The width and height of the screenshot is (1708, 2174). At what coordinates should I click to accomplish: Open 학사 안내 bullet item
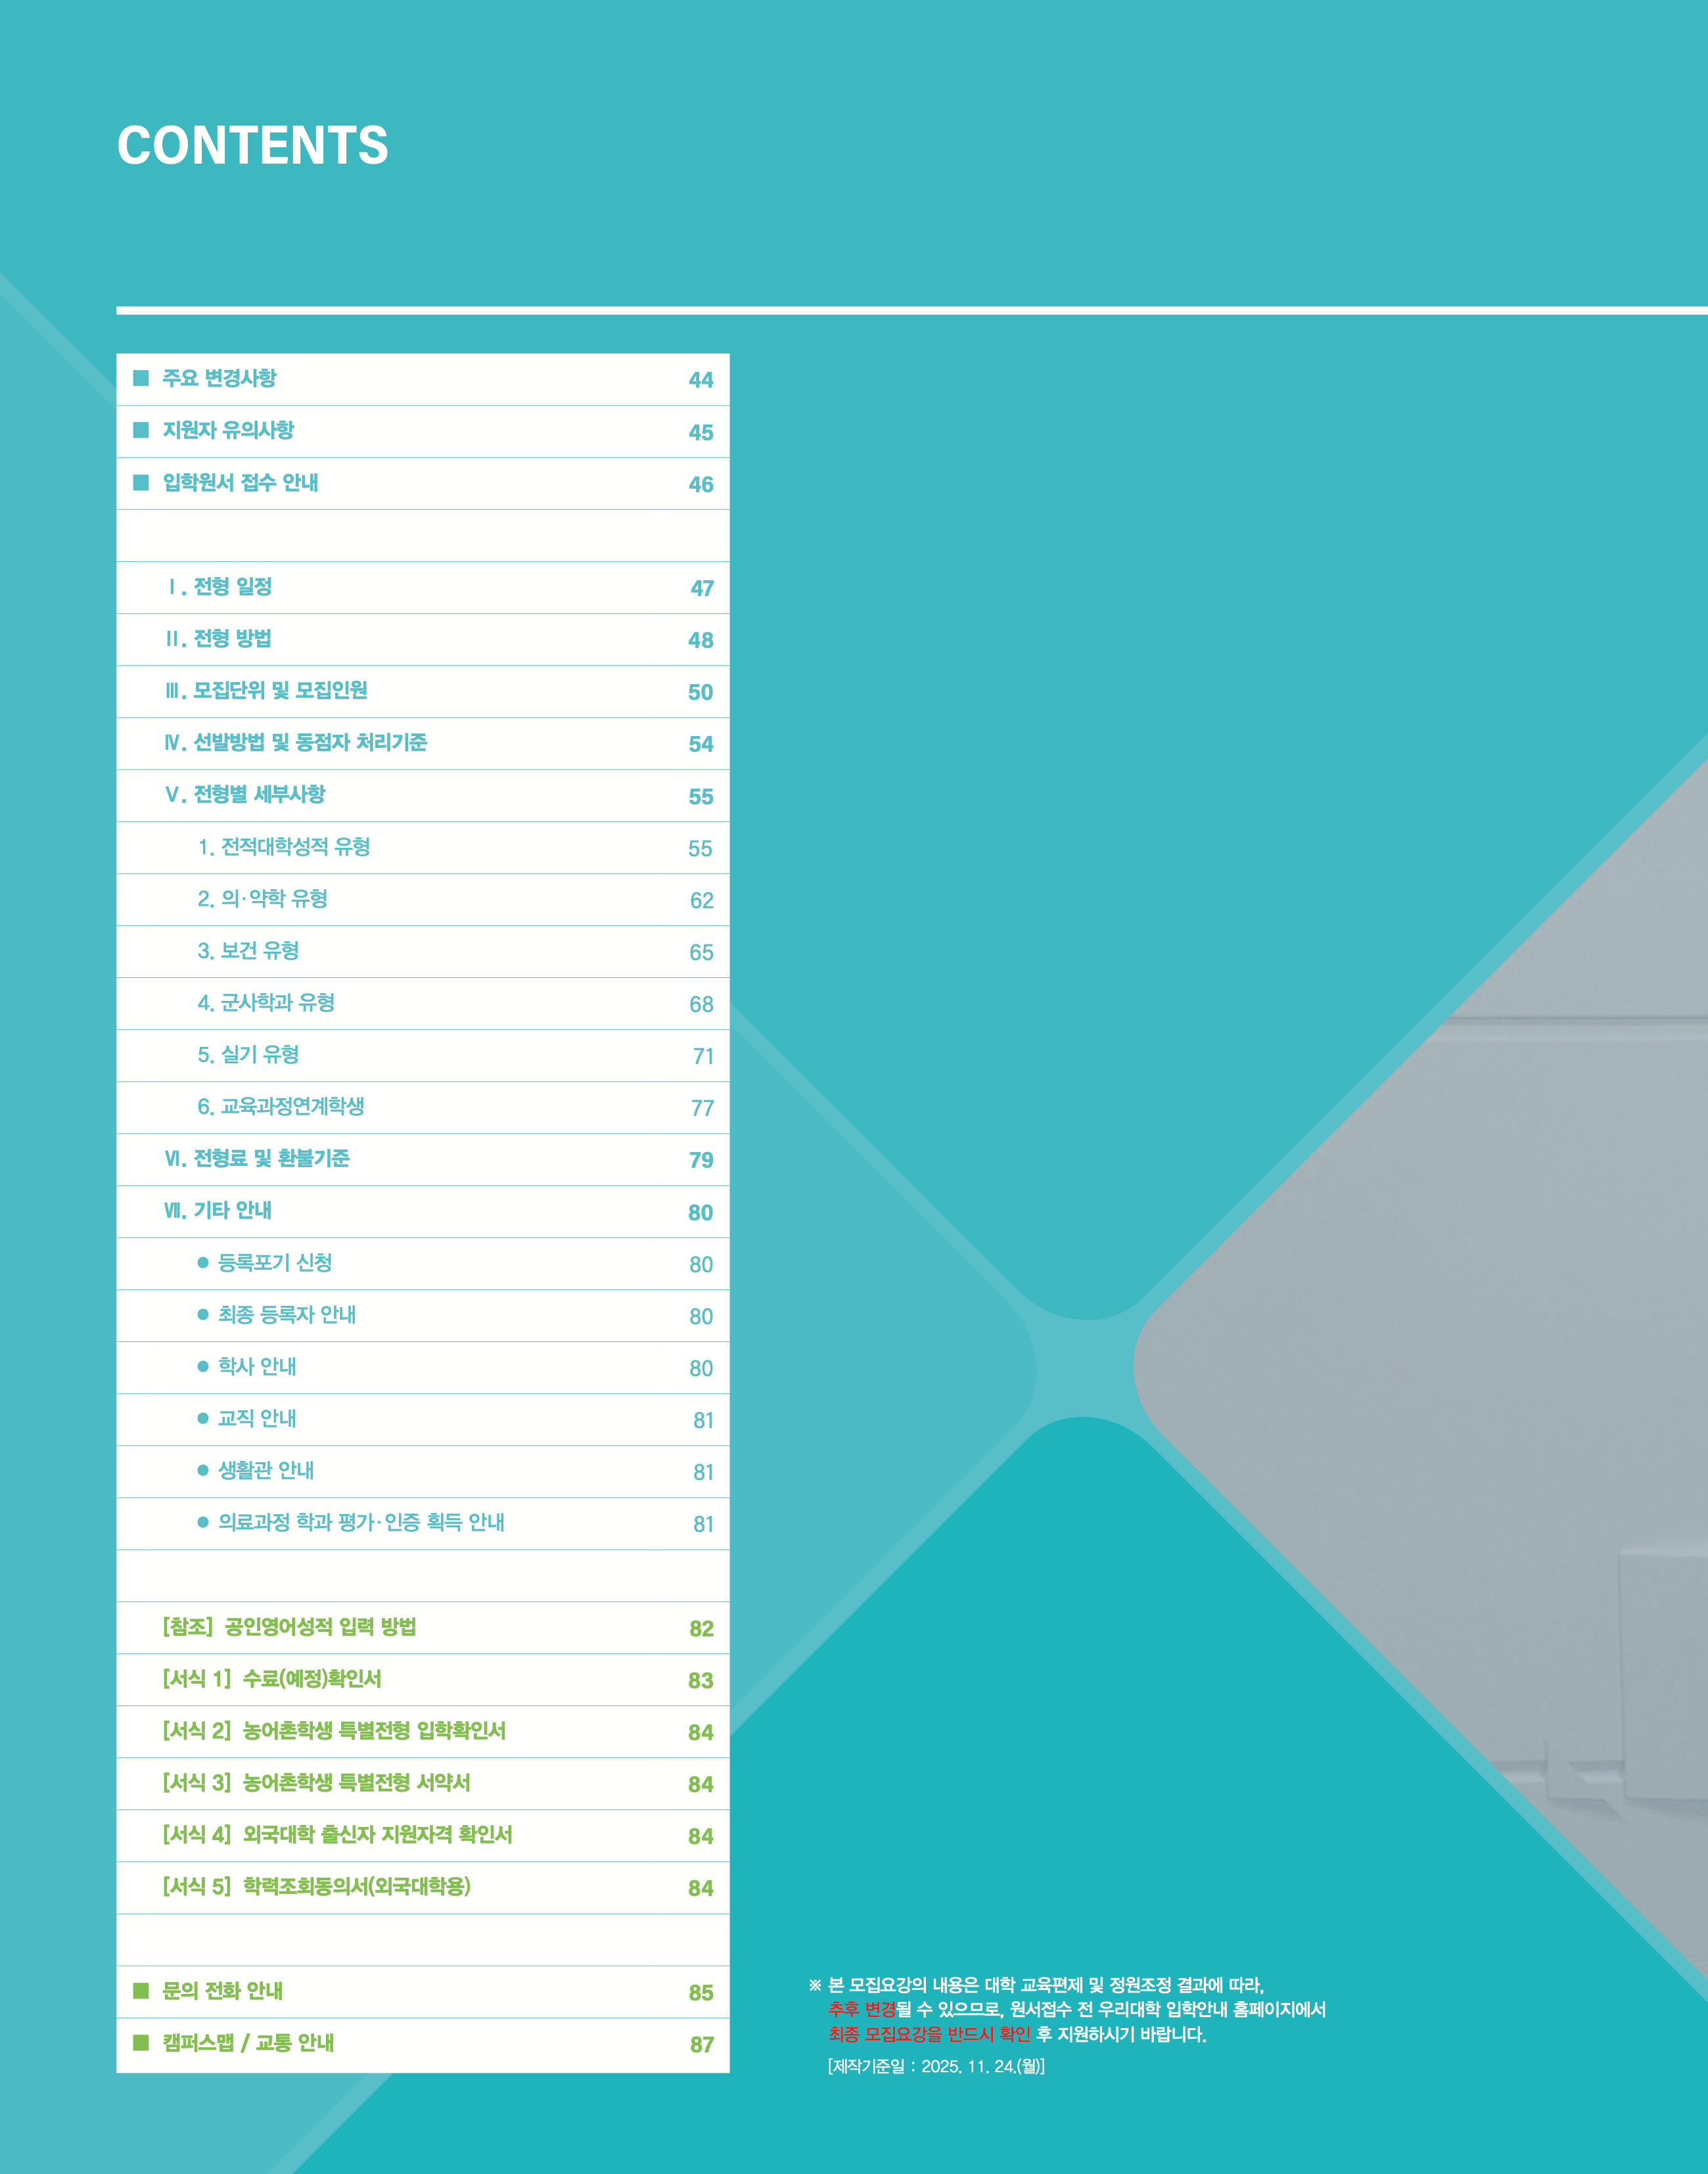(422, 1367)
